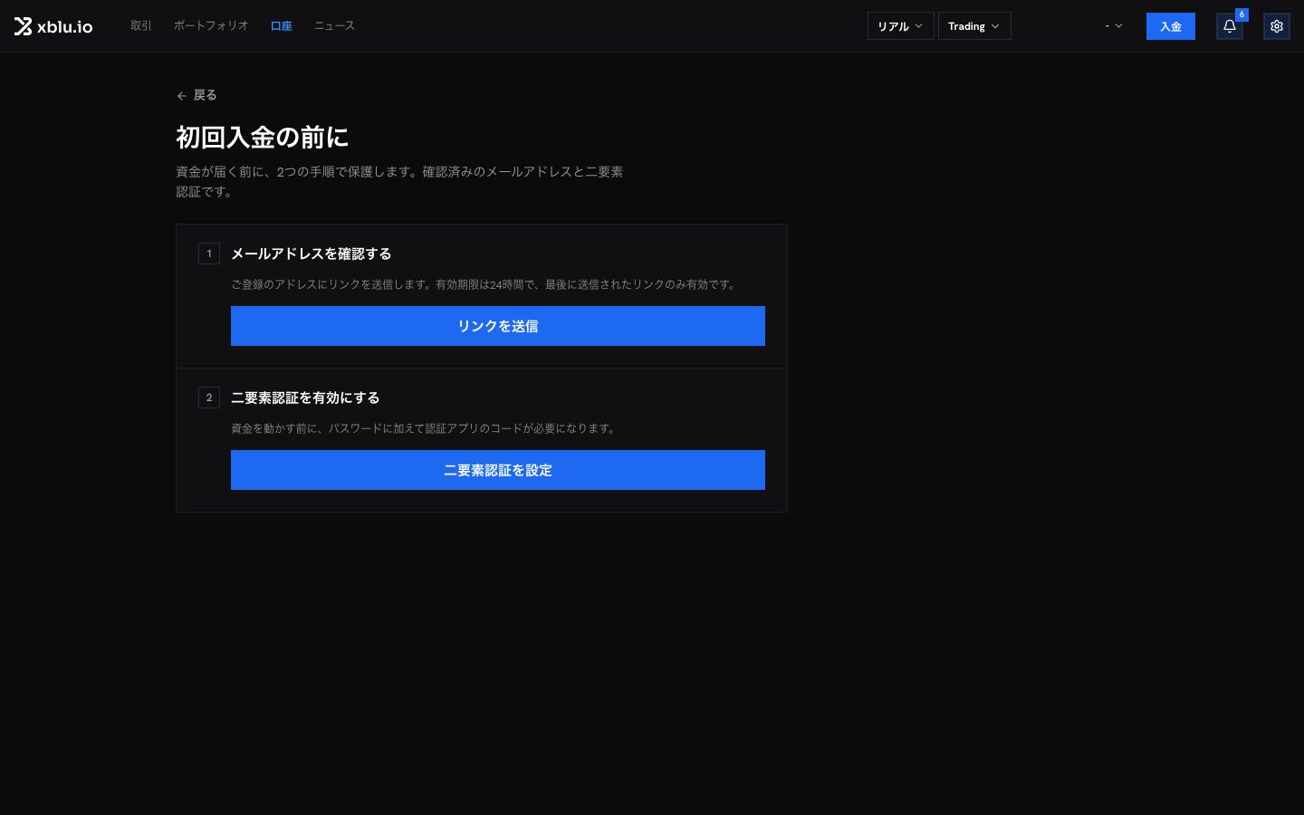The height and width of the screenshot is (815, 1304).
Task: Click the text starting 資金を動かす前に
Action: point(425,428)
